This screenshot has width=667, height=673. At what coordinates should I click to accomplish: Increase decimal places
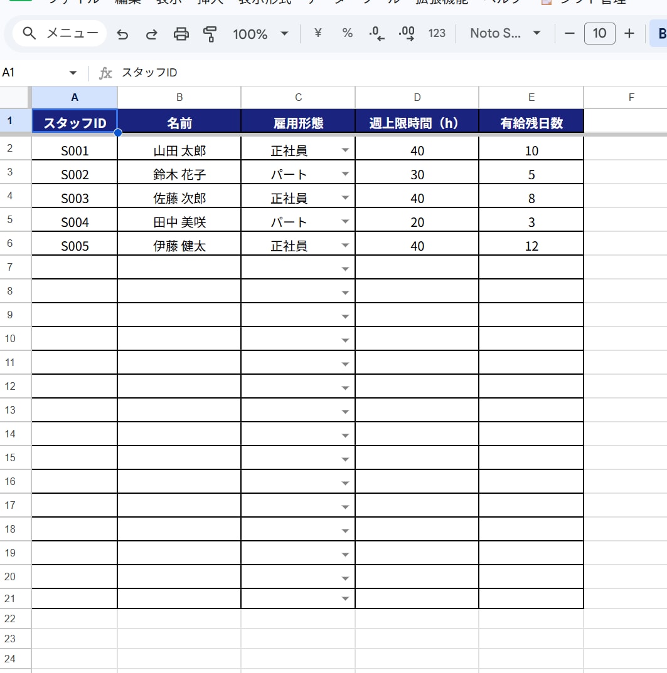[x=407, y=33]
